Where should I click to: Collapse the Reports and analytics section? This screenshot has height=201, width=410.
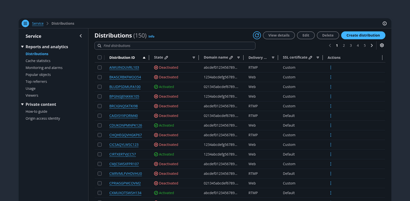(x=22, y=47)
